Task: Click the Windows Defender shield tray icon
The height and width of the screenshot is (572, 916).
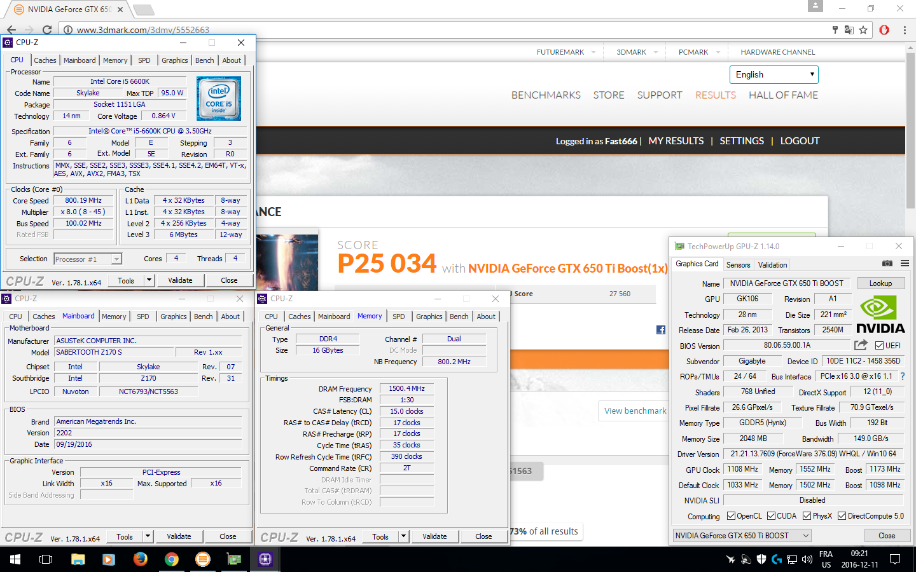Action: 761,559
